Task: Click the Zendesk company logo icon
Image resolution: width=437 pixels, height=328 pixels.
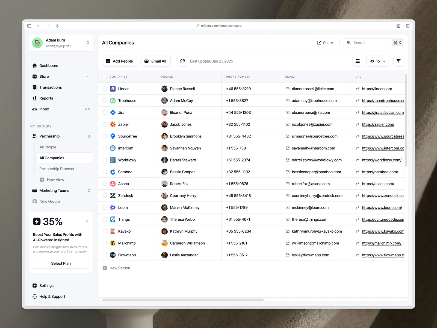Action: 113,196
